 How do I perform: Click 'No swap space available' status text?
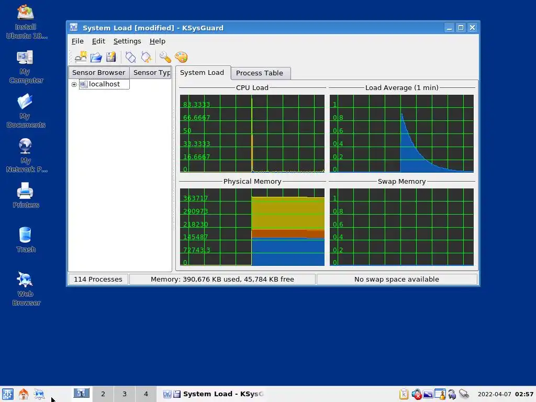click(397, 280)
